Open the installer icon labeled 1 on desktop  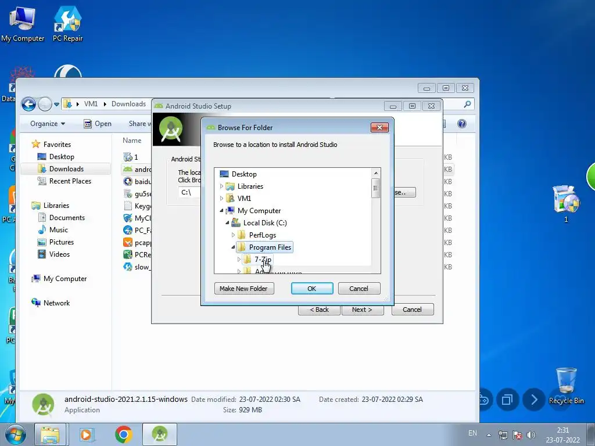coord(566,204)
